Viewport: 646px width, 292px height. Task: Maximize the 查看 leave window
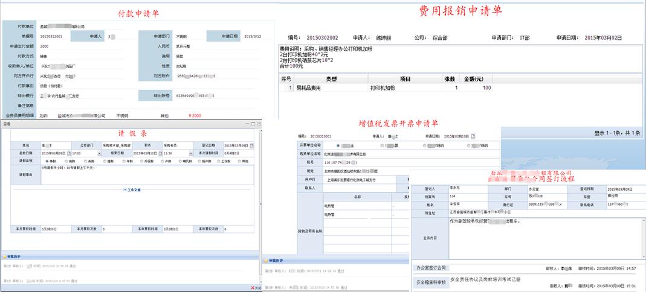(x=253, y=124)
